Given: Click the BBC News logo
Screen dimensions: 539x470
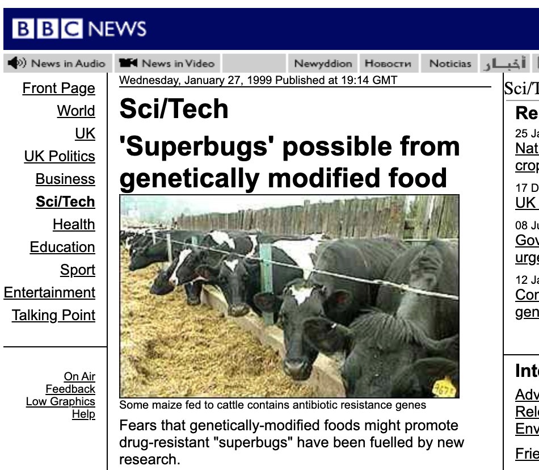Looking at the screenshot, I should [79, 28].
